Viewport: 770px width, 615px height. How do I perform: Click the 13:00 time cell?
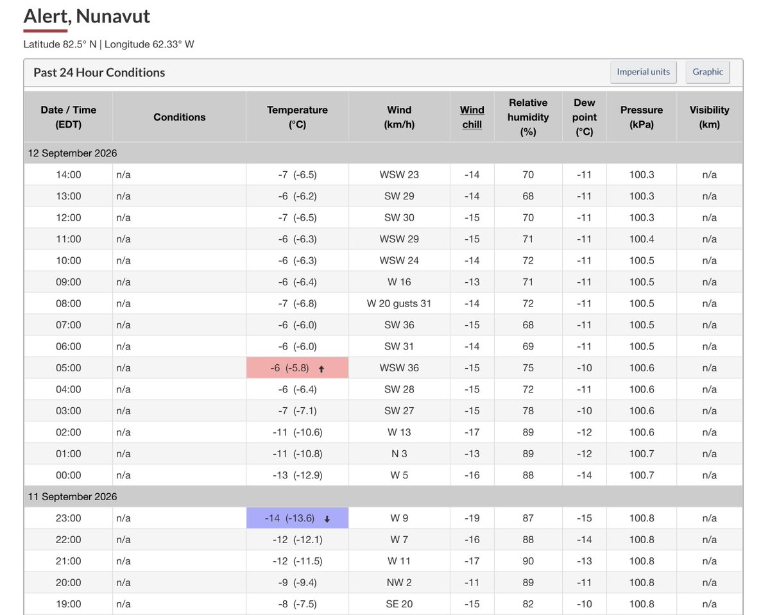69,196
